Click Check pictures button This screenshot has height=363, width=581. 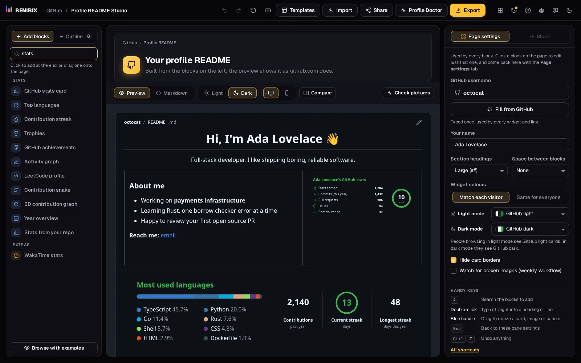point(409,93)
